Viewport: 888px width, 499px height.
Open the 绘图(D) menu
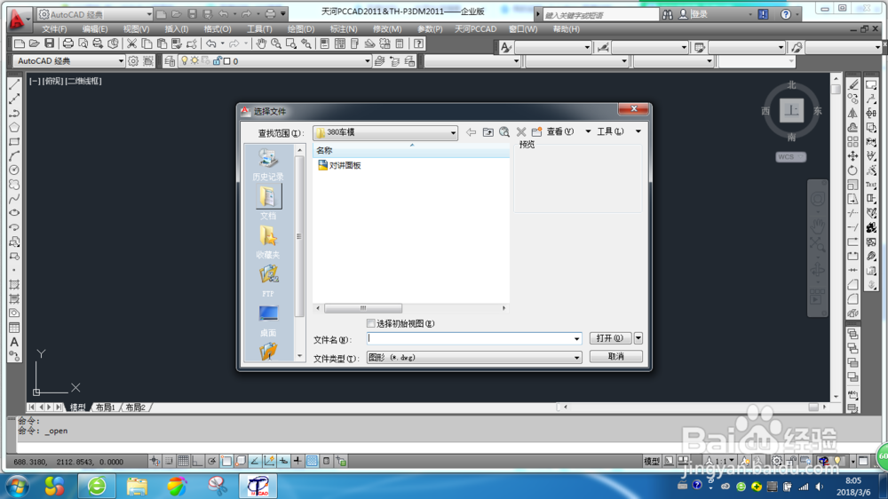[x=301, y=29]
